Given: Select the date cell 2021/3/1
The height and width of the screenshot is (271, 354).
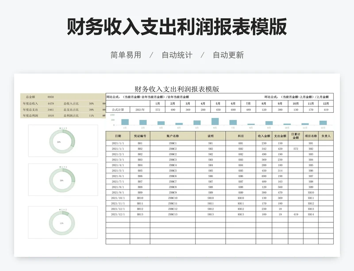Looking at the screenshot, I should pyautogui.click(x=118, y=160).
